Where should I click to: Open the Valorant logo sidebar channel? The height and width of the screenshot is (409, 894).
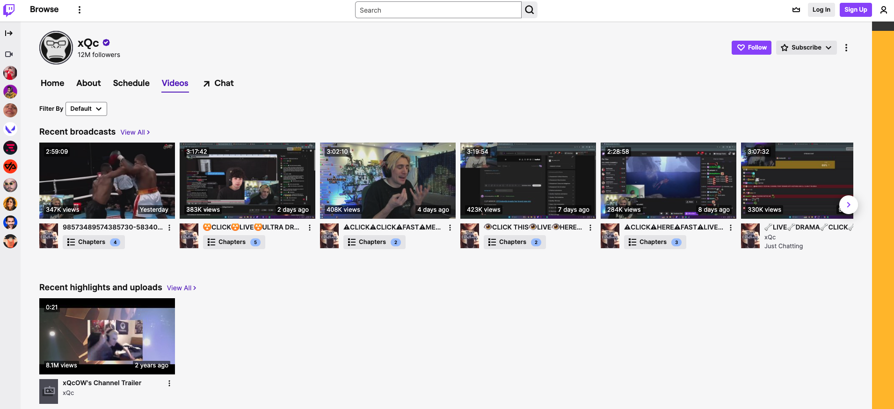tap(10, 129)
